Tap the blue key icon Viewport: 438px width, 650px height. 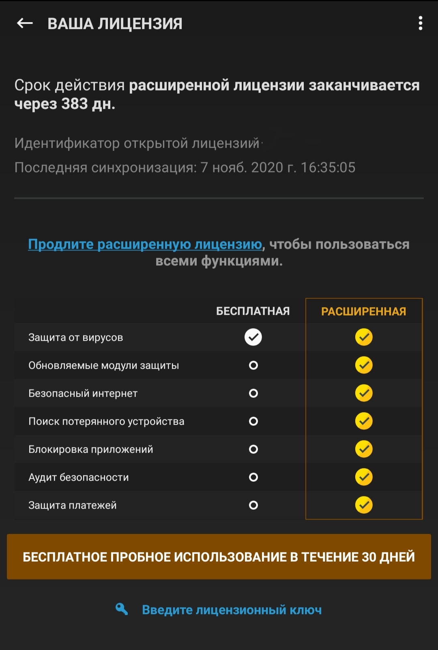click(x=122, y=609)
